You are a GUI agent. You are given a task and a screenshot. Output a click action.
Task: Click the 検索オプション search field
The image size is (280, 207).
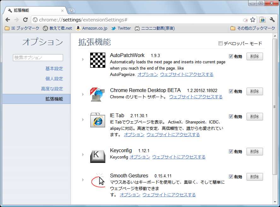(x=38, y=58)
